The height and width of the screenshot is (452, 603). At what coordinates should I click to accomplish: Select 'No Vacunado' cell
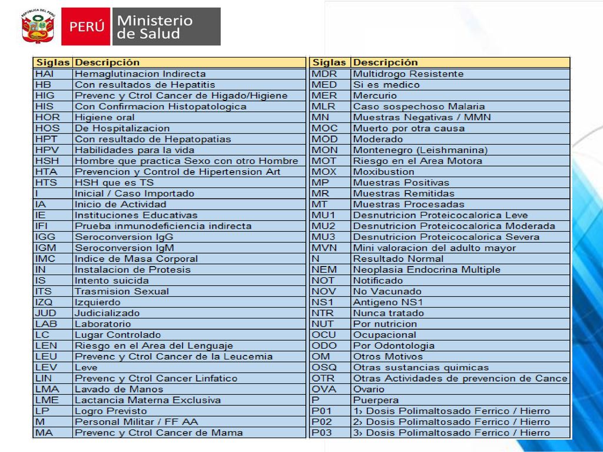(460, 291)
